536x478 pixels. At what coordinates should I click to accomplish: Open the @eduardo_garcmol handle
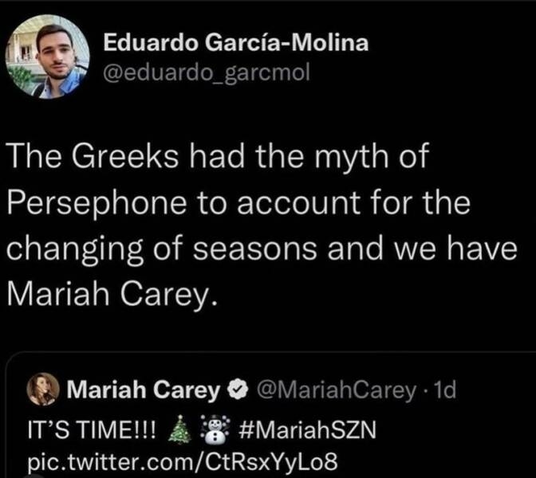click(205, 74)
